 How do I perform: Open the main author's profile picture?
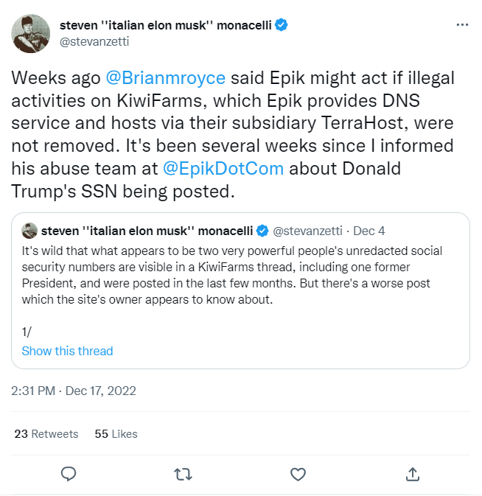click(31, 33)
